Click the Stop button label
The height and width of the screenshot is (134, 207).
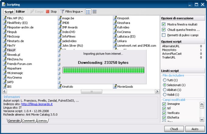(x=54, y=12)
